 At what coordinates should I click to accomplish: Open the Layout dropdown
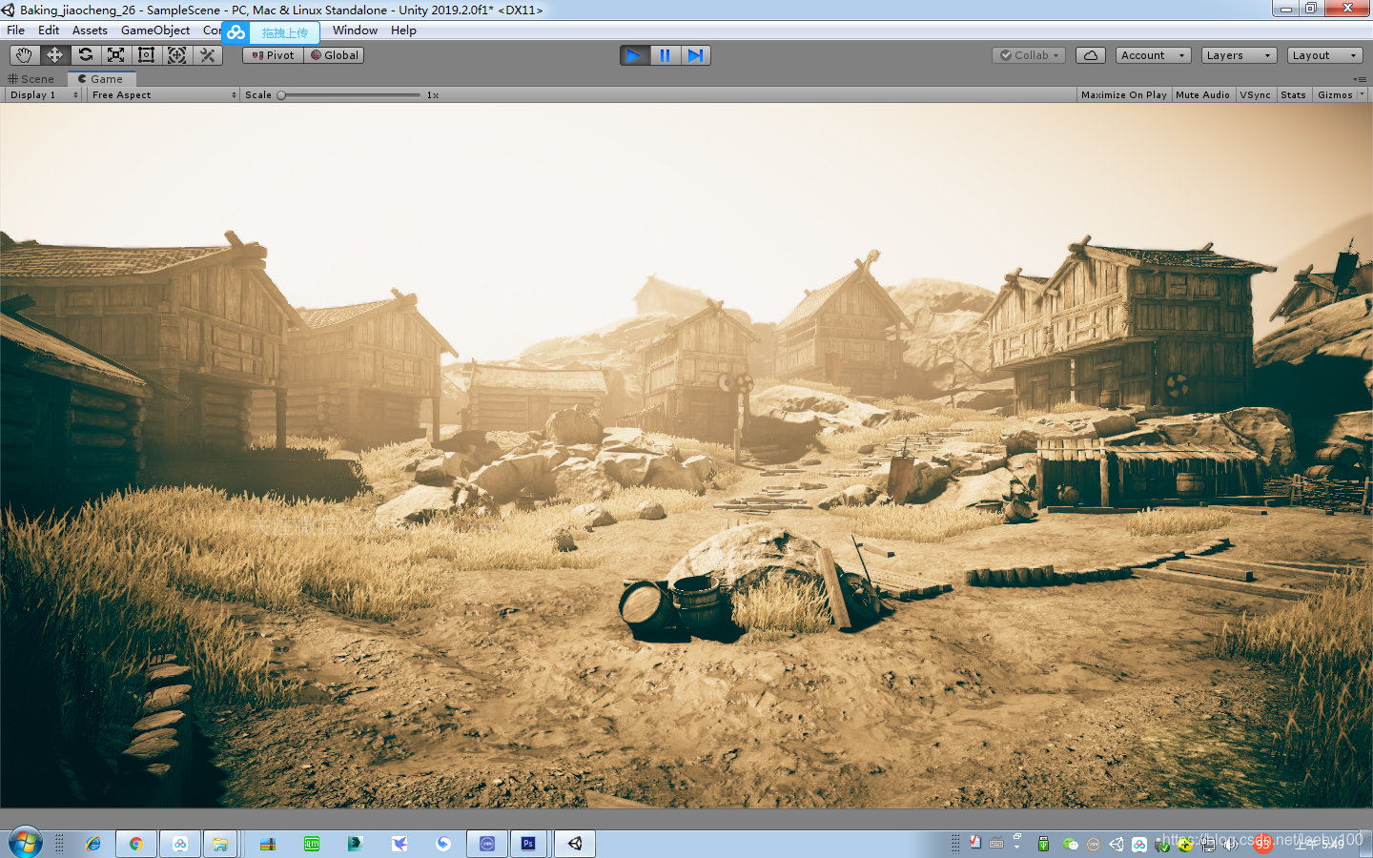click(x=1324, y=55)
